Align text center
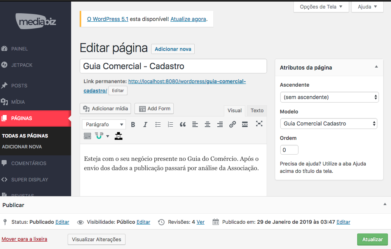This screenshot has height=249, width=391. pos(208,124)
